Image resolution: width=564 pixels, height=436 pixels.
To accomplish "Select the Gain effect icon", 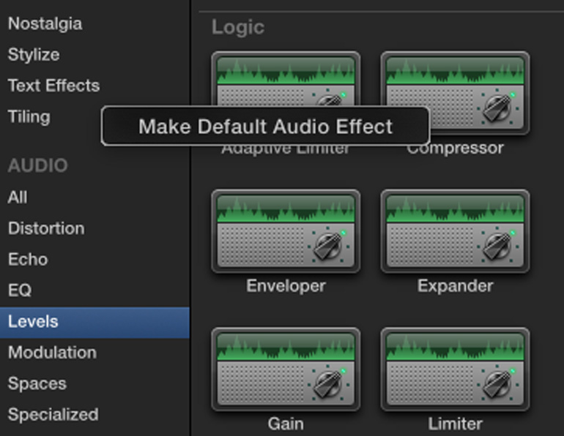I will 286,369.
